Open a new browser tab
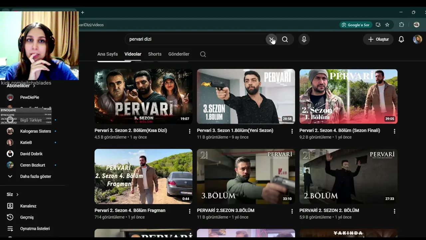 (83, 12)
